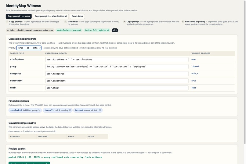Click the literal winning source value
This screenshot has height=164, width=246.
point(195,67)
